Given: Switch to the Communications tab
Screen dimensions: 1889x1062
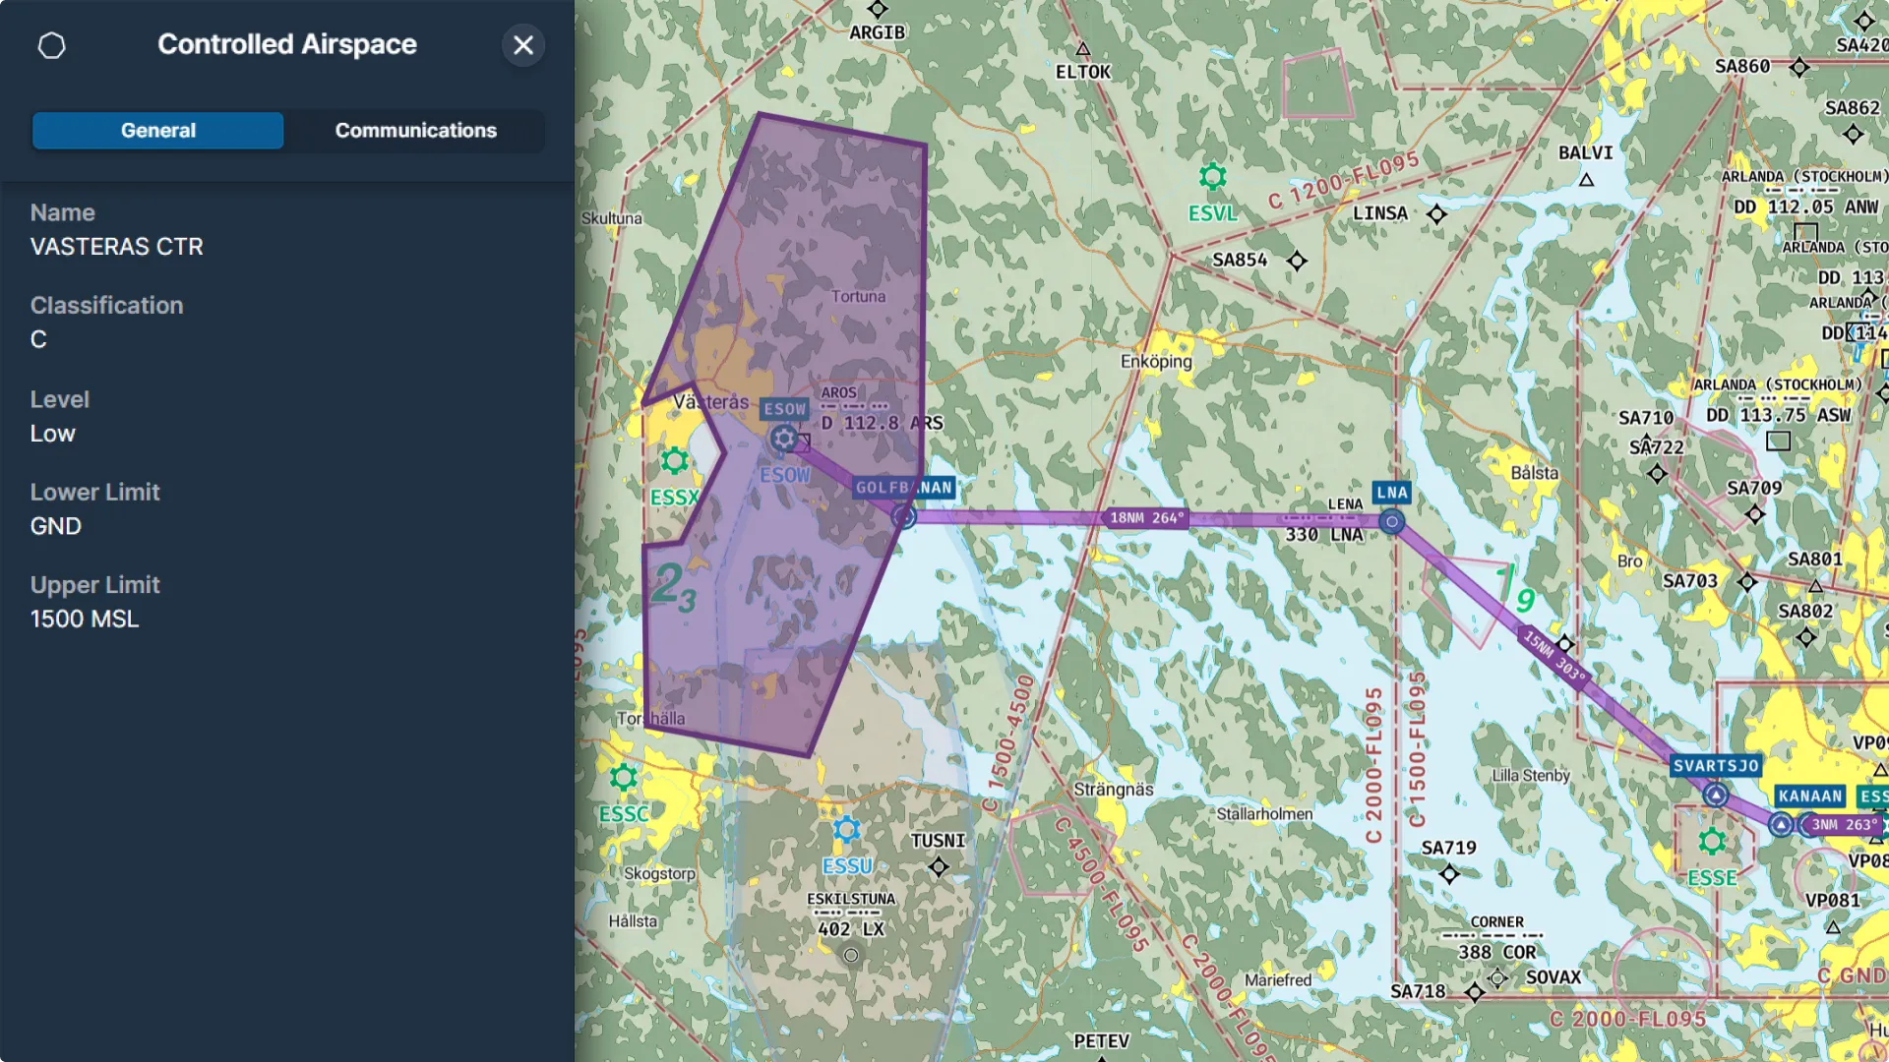Looking at the screenshot, I should pyautogui.click(x=416, y=130).
